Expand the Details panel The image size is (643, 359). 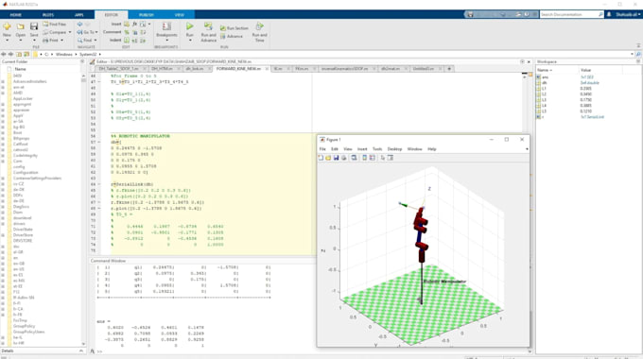click(x=80, y=351)
